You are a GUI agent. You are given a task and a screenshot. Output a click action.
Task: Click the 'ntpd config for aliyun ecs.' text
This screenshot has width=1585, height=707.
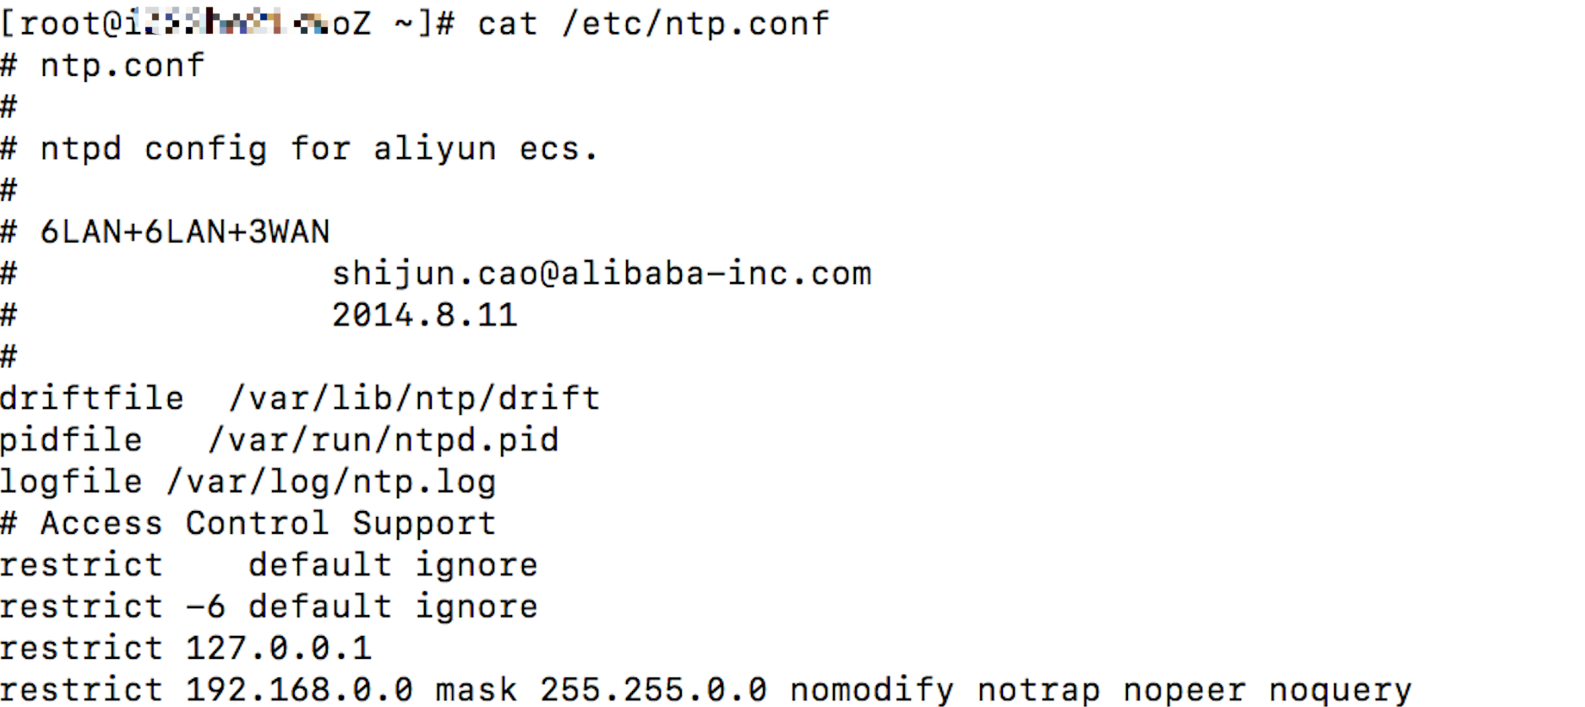(x=319, y=149)
